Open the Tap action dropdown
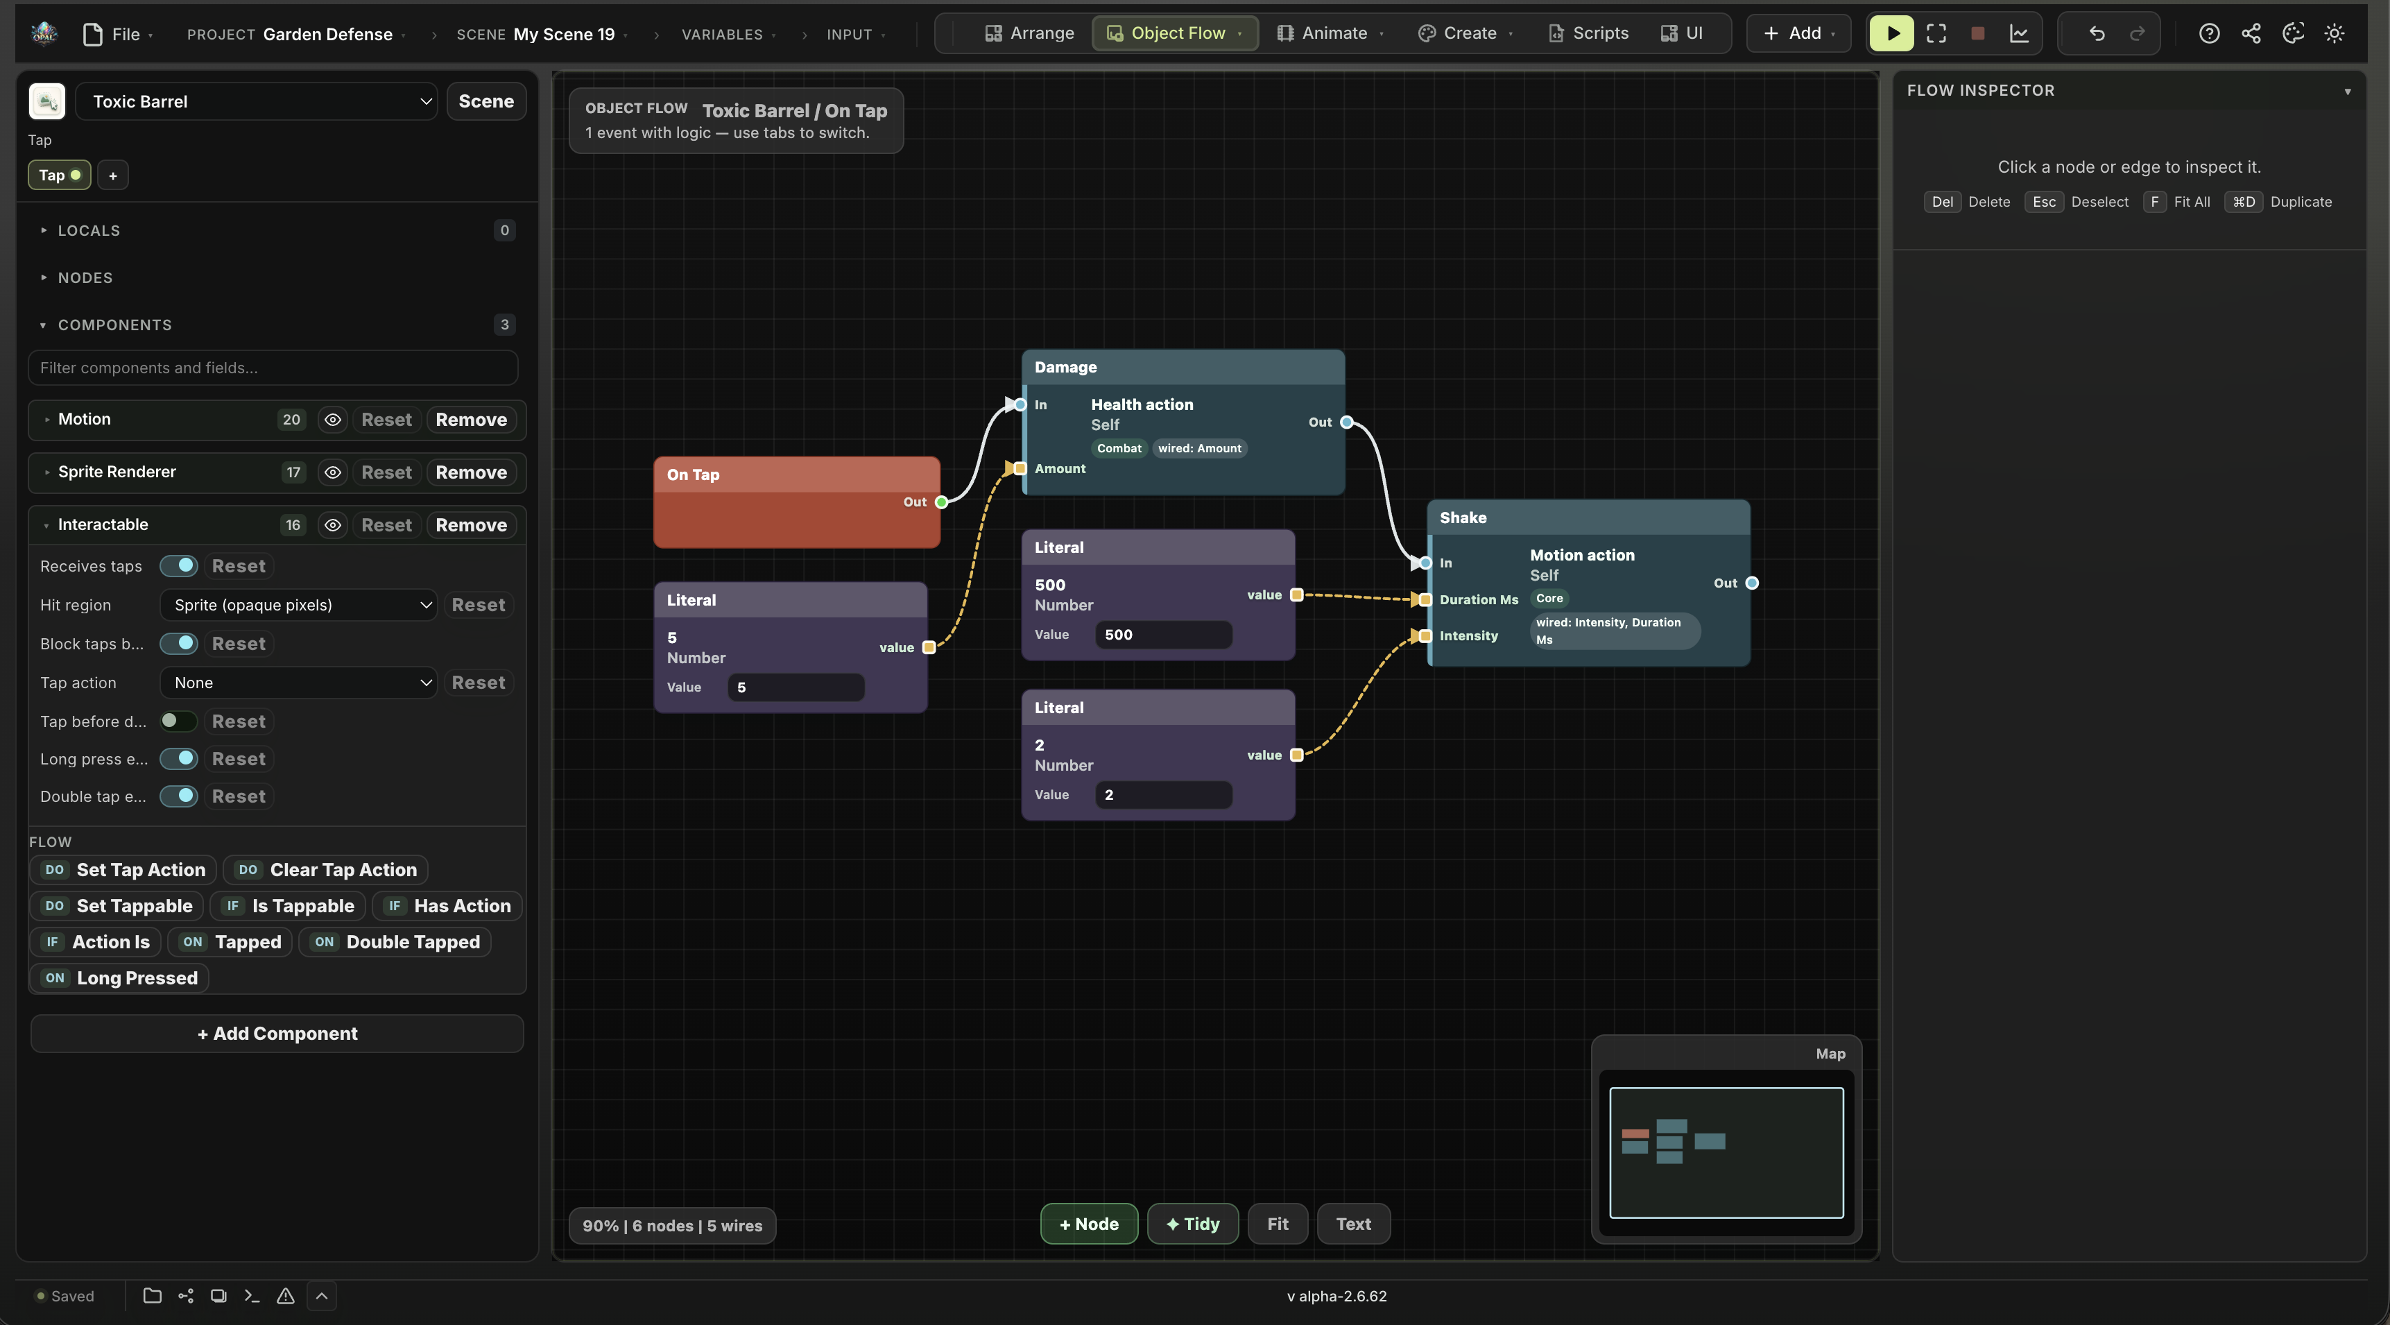Screen dimensions: 2390x1325 coord(298,683)
